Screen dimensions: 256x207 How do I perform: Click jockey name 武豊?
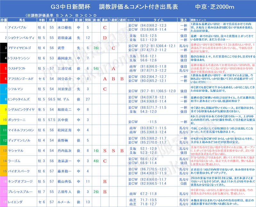(x=61, y=48)
